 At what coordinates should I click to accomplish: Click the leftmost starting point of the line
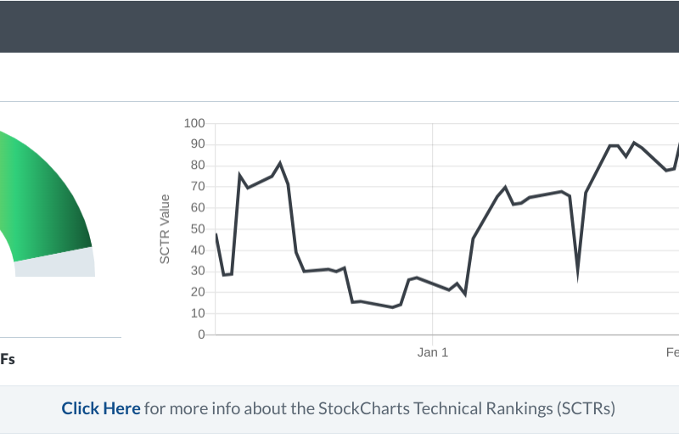[x=216, y=234]
